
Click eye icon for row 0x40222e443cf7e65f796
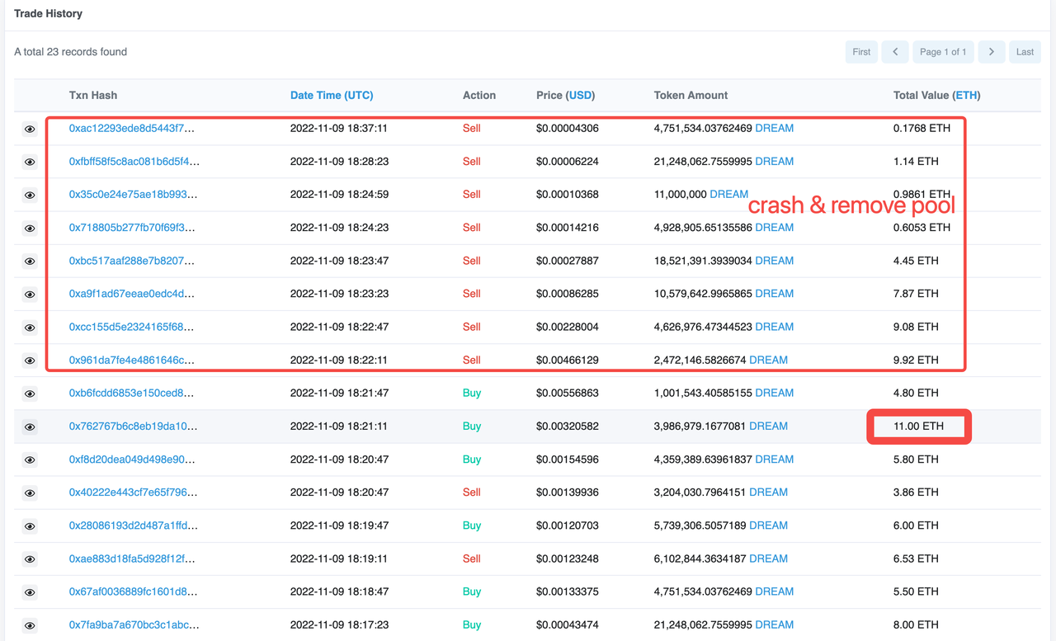(x=30, y=493)
